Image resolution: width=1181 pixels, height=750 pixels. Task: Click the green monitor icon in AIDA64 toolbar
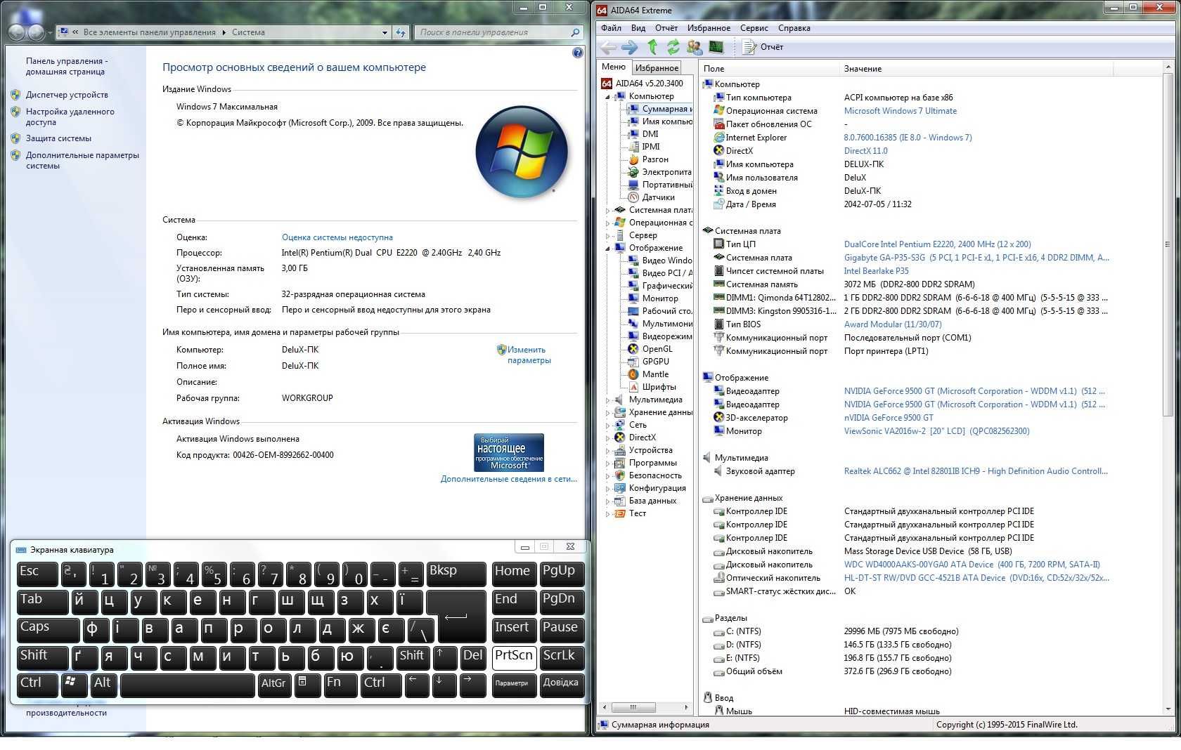coord(716,47)
